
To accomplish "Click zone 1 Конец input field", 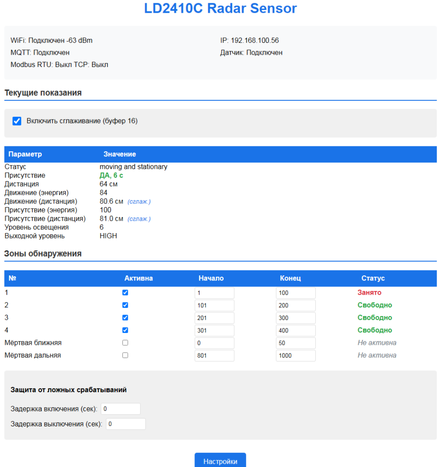I will click(295, 293).
